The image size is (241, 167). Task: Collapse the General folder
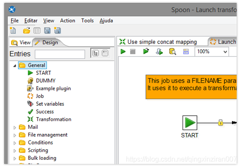pos(15,66)
